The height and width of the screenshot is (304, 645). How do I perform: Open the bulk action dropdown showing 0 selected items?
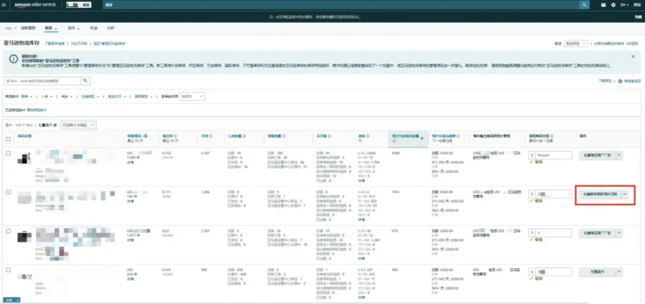[x=79, y=125]
